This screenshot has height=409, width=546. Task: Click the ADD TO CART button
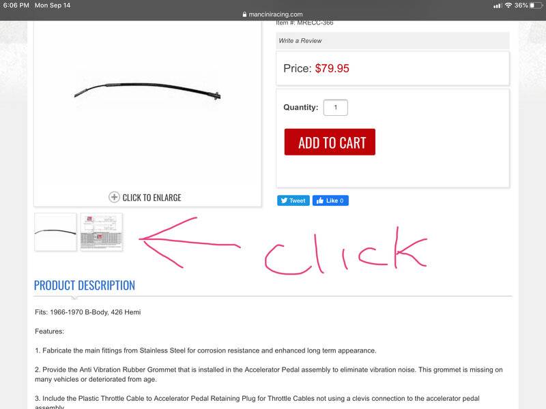tap(330, 142)
